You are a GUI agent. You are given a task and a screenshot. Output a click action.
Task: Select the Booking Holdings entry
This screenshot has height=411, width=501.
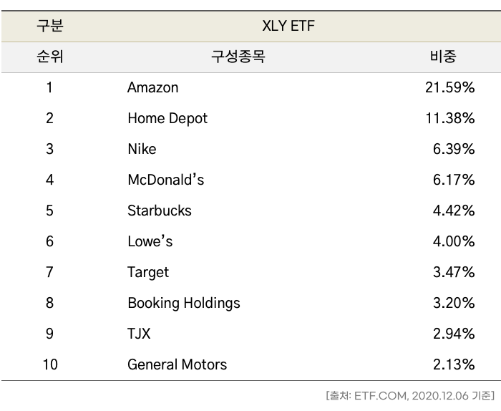[184, 303]
